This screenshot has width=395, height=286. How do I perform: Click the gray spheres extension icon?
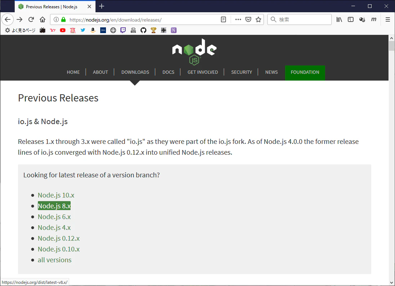362,19
